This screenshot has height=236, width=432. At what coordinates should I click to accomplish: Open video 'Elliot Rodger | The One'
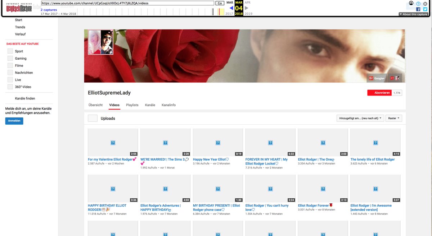click(316, 159)
